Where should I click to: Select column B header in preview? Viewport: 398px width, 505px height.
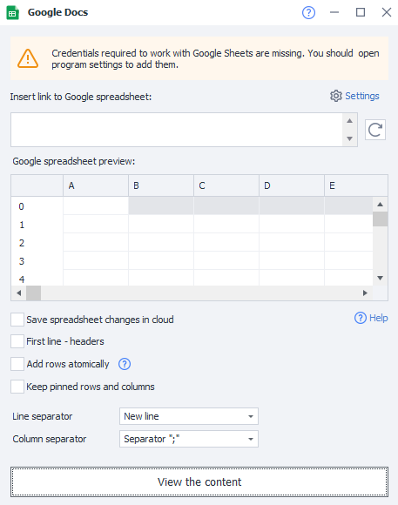(161, 185)
